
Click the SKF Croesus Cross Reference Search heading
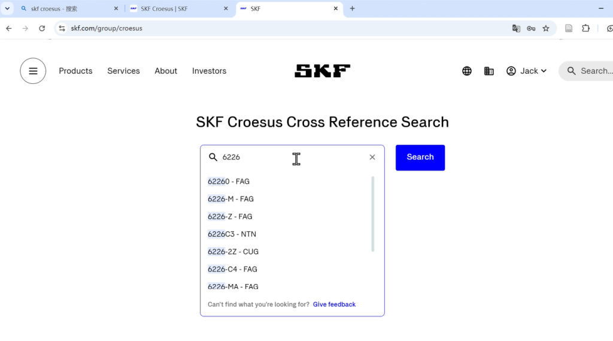pyautogui.click(x=322, y=122)
